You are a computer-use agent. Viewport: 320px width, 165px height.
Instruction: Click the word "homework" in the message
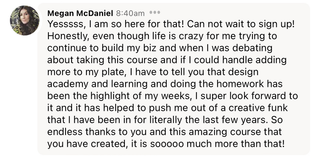tap(240, 84)
